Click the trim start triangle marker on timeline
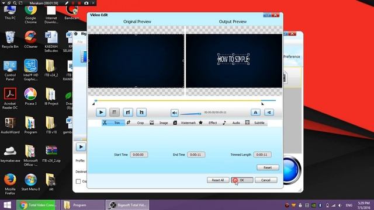Viewport: 374px width, 210px height. [x=93, y=104]
